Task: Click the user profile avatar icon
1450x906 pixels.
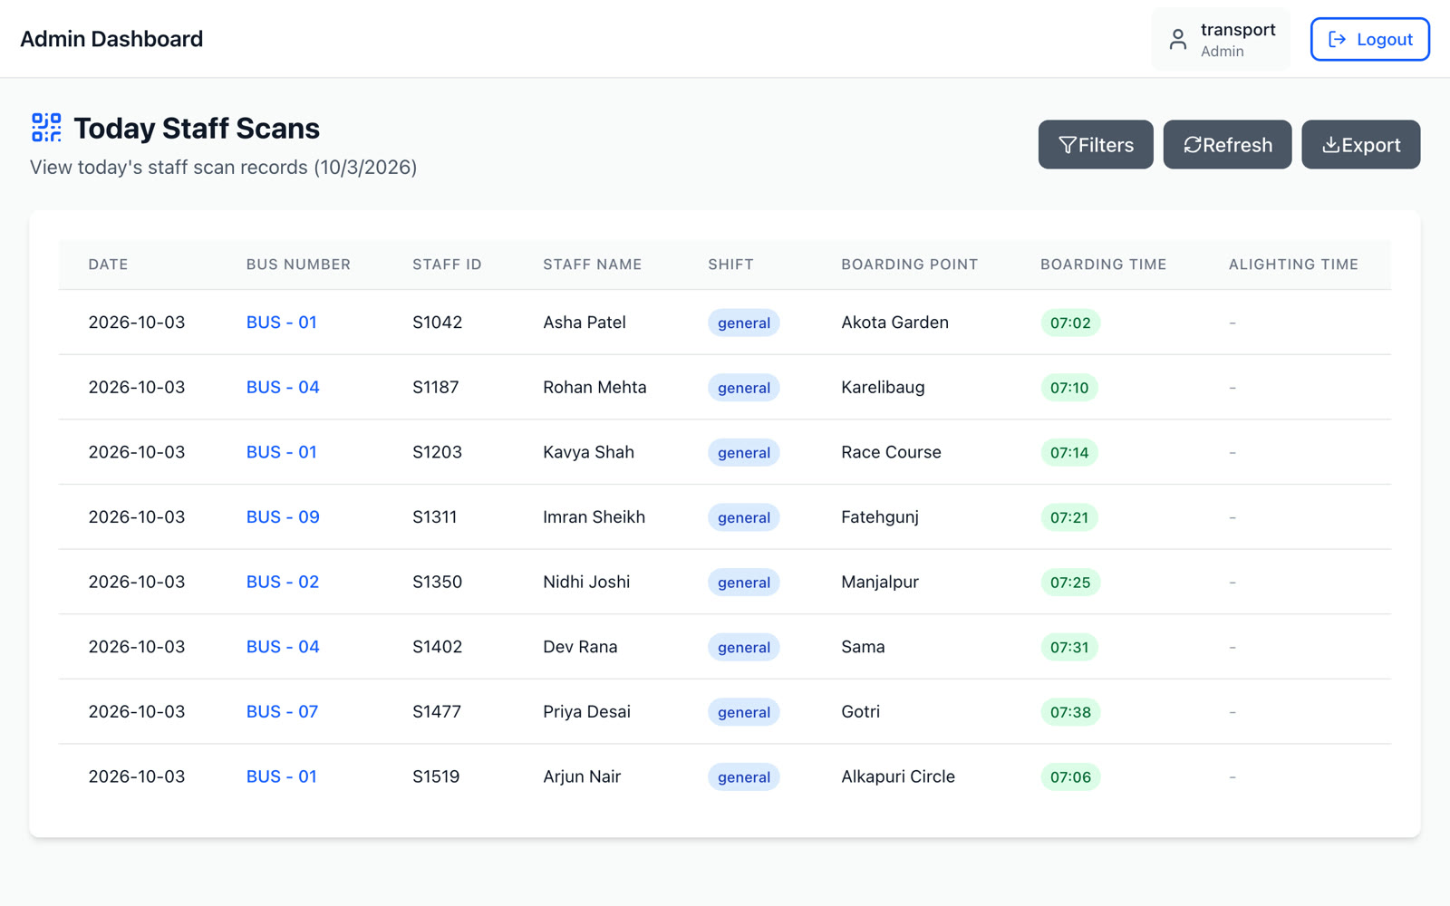Action: (x=1177, y=39)
